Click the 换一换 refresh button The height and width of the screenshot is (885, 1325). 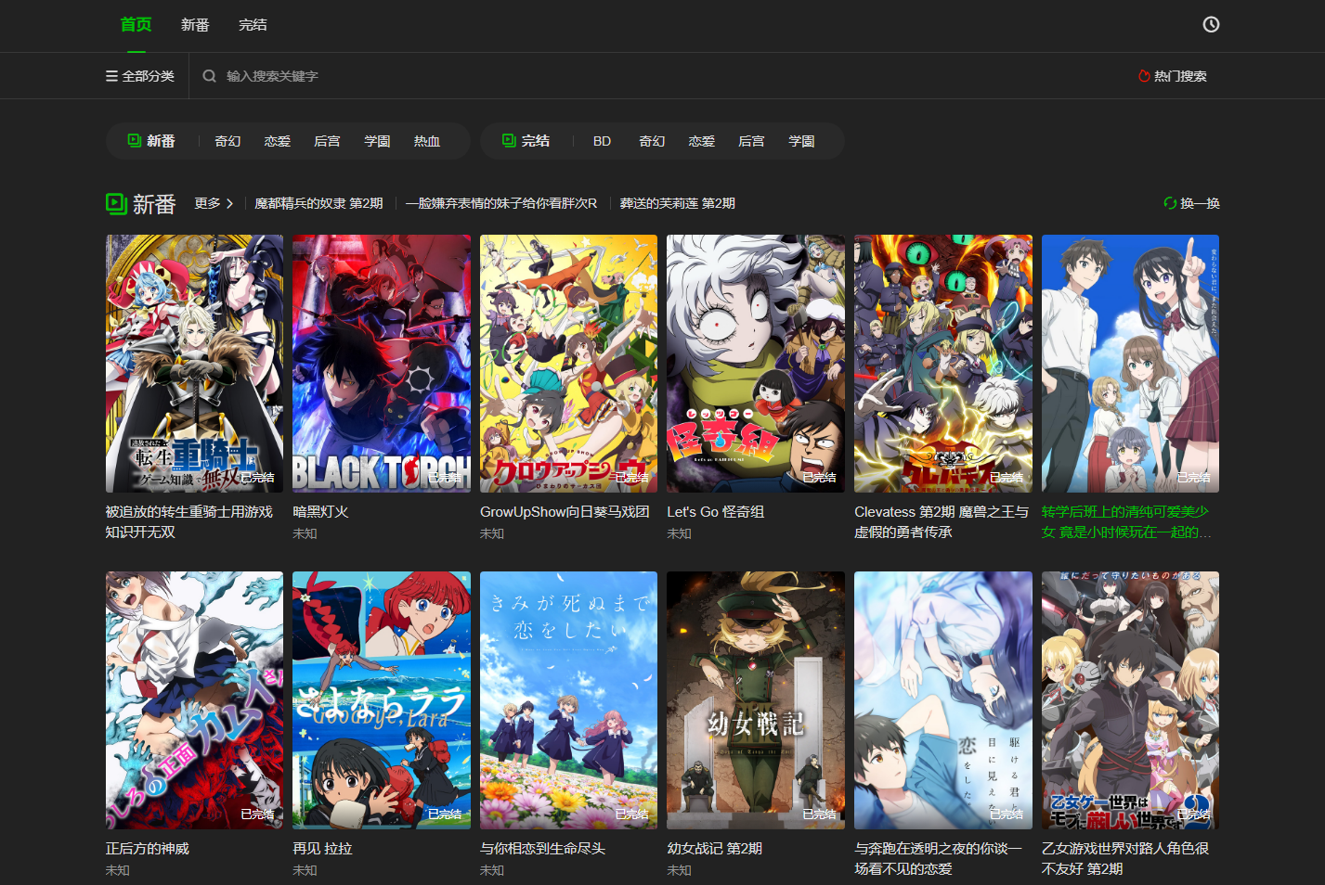click(1192, 203)
